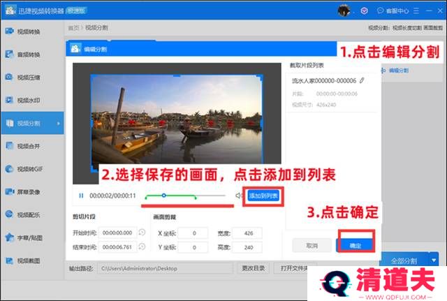Image resolution: width=447 pixels, height=301 pixels.
Task: Click the 确定 button
Action: click(x=356, y=245)
